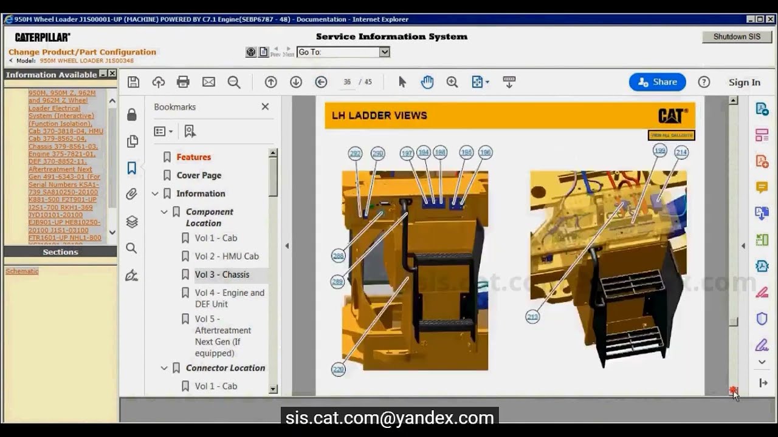Image resolution: width=778 pixels, height=437 pixels.
Task: Click Sign In
Action: click(745, 83)
